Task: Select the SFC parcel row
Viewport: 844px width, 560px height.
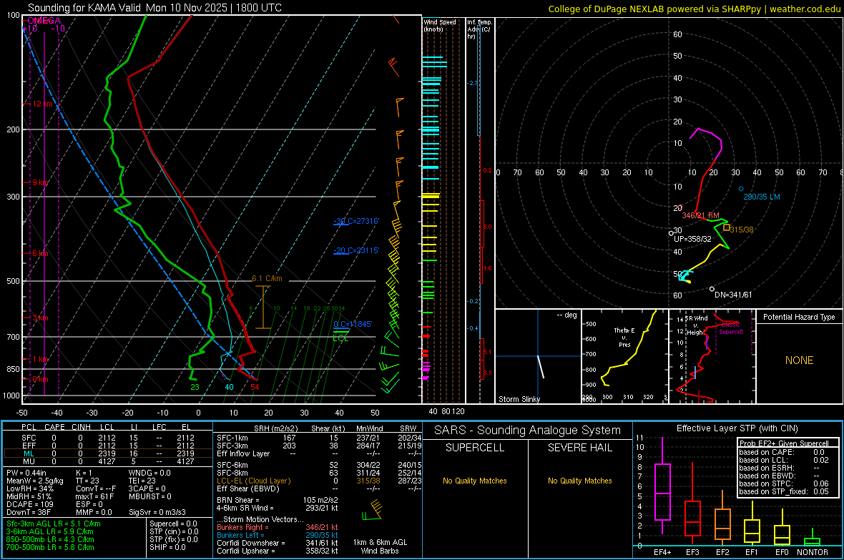Action: [108, 438]
